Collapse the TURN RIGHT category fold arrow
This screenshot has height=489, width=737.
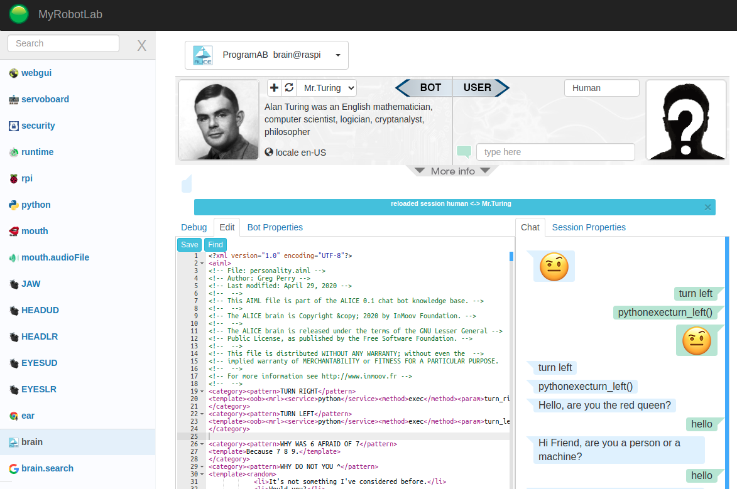pyautogui.click(x=202, y=391)
